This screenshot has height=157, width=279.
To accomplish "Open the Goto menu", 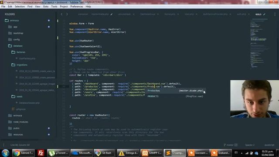I will pyautogui.click(x=45, y=7).
